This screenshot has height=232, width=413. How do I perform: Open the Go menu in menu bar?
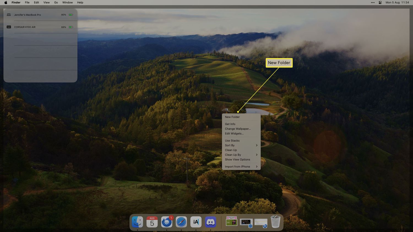pos(56,2)
